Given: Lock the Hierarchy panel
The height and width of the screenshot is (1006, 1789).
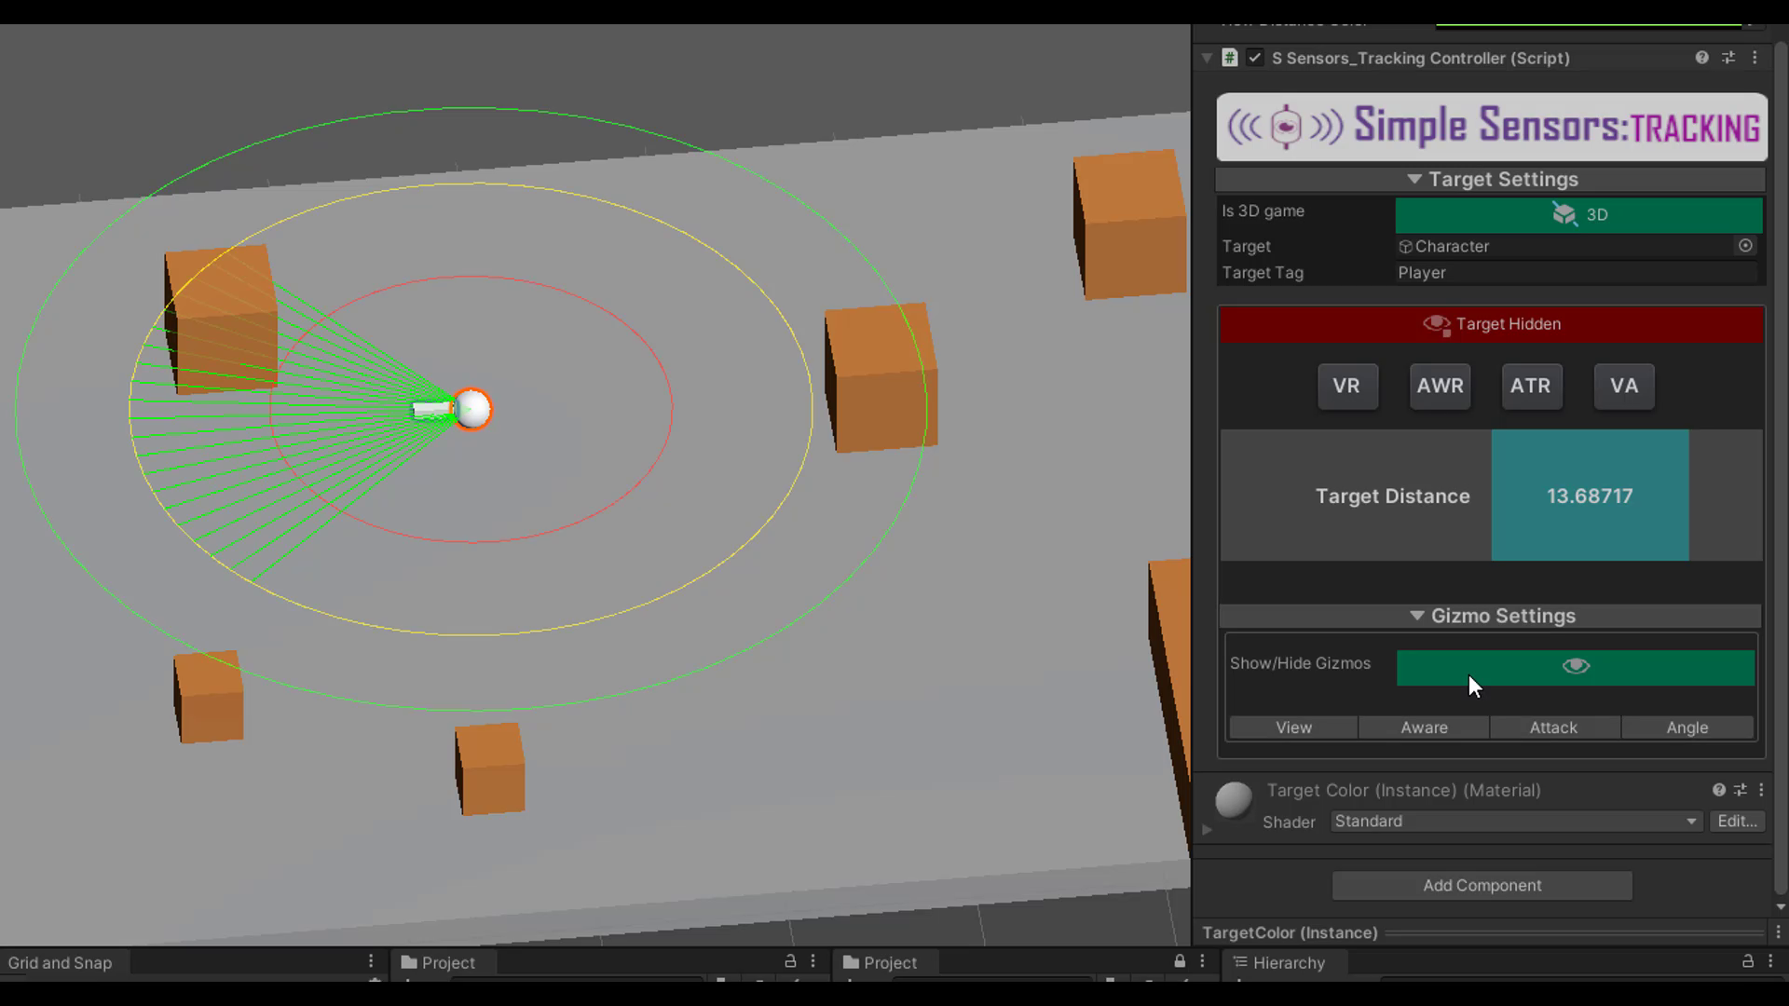Looking at the screenshot, I should tap(1748, 961).
